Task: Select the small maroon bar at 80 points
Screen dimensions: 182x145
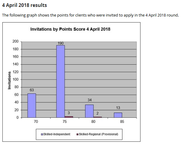Action: click(x=97, y=117)
